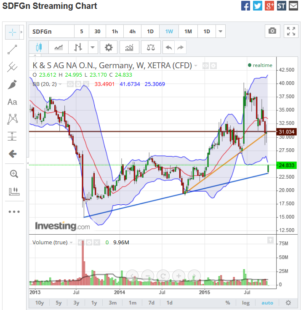Collapse the left drawing toolbar arrow
The image size is (301, 310).
(28, 163)
